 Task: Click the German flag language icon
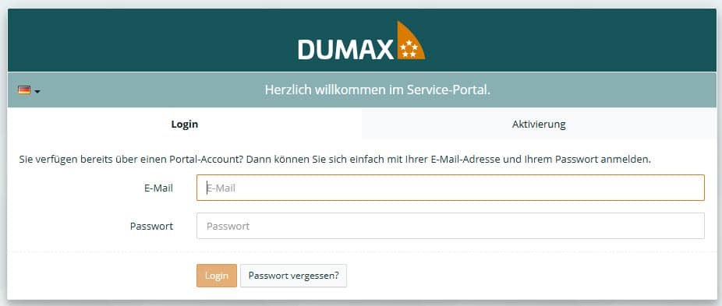coord(24,90)
